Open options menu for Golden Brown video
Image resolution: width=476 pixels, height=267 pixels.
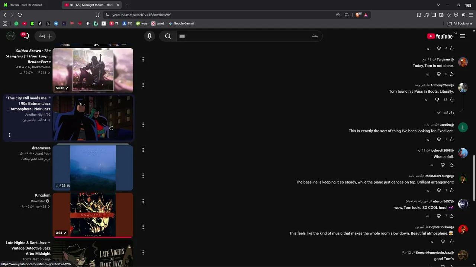[x=143, y=59]
